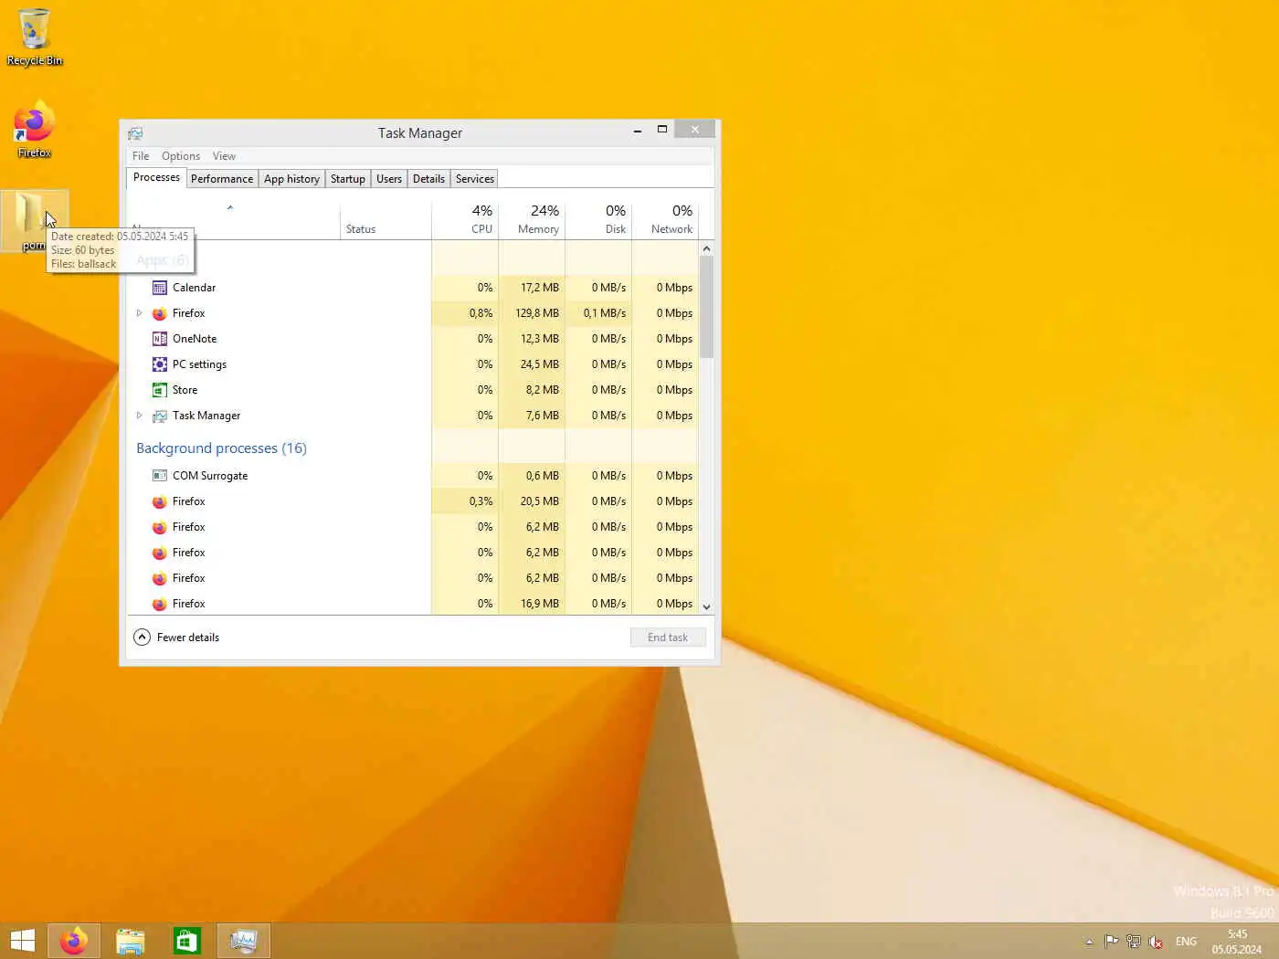Show hidden tray icons arrow

pos(1089,942)
